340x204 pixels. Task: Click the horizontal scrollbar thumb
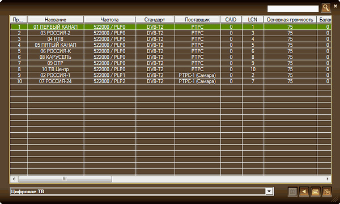coord(65,179)
